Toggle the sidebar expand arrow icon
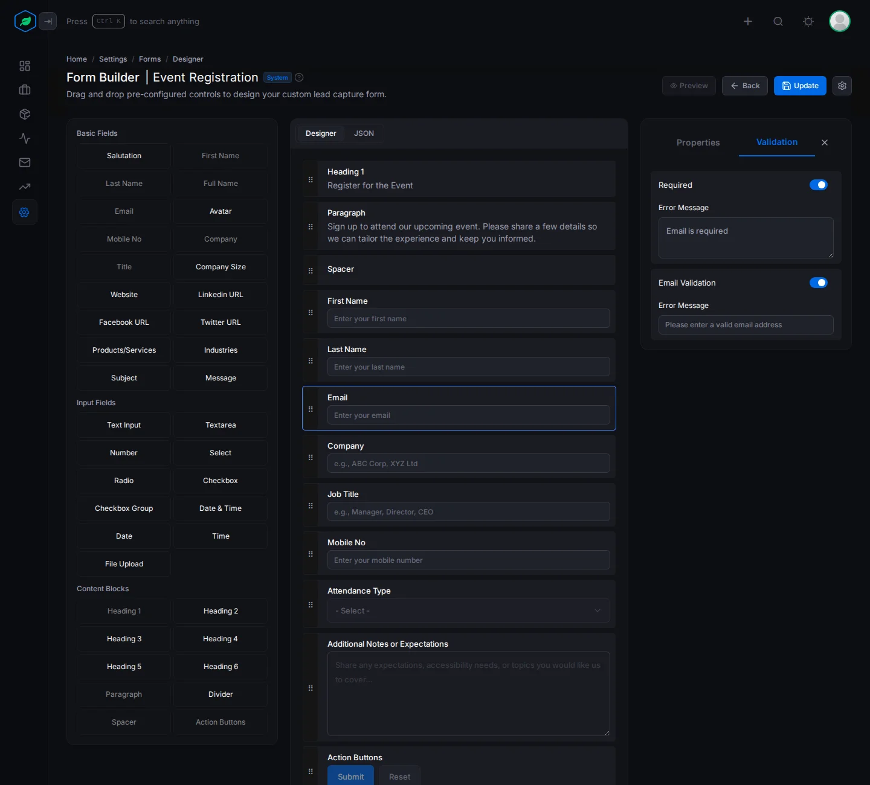The width and height of the screenshot is (870, 785). coord(48,21)
